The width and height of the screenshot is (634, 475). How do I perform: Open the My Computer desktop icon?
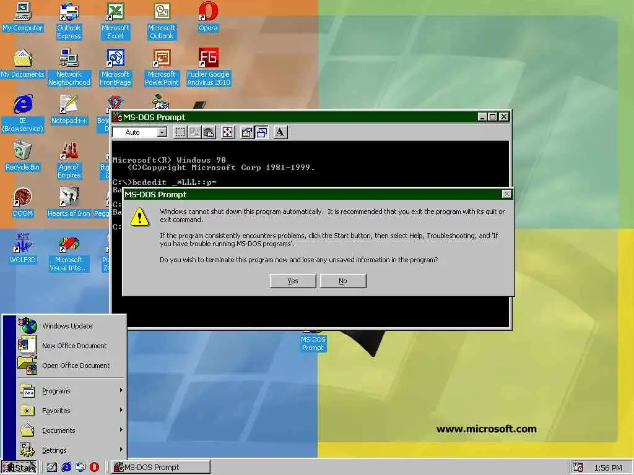pos(22,17)
